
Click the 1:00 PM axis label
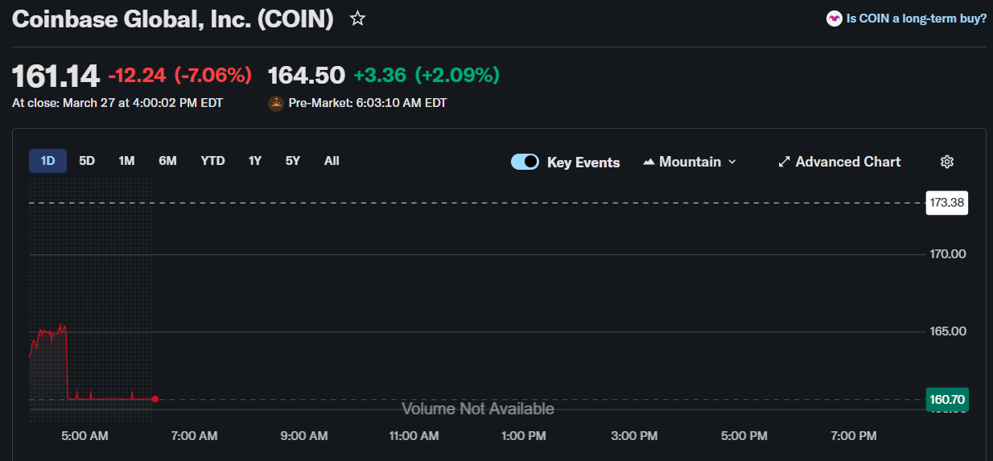click(x=524, y=436)
